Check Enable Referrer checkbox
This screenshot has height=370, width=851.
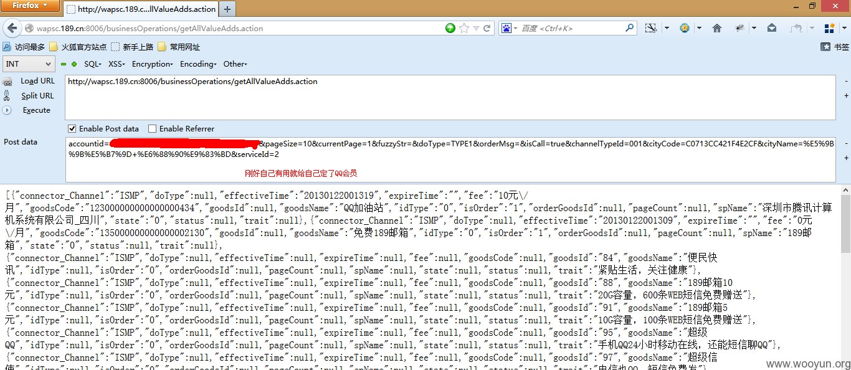pos(153,129)
